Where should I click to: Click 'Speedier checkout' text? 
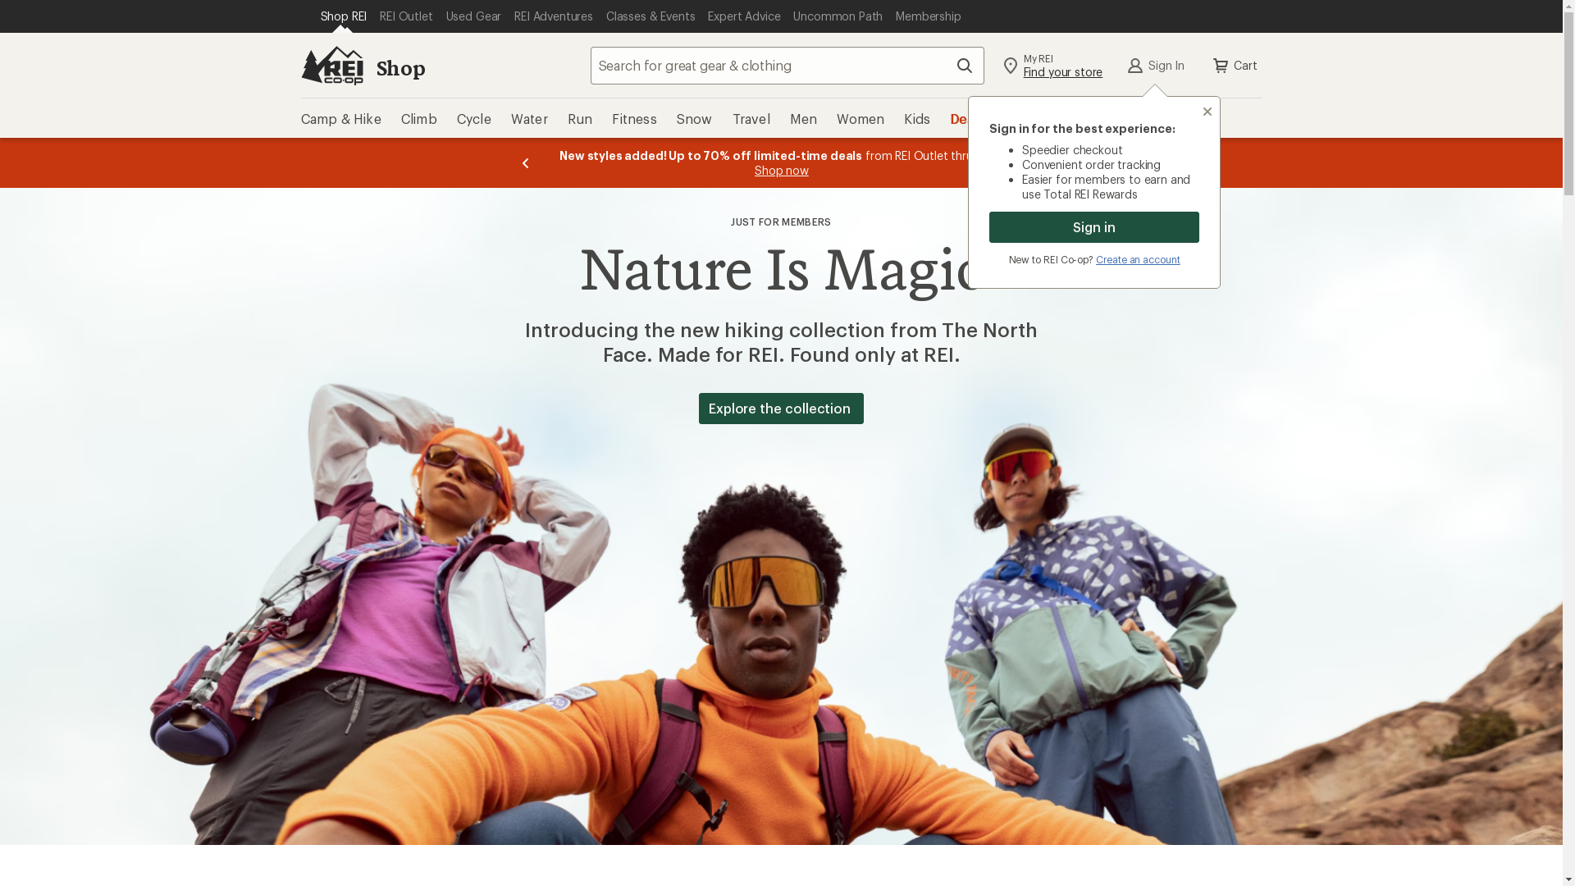[x=1072, y=150]
